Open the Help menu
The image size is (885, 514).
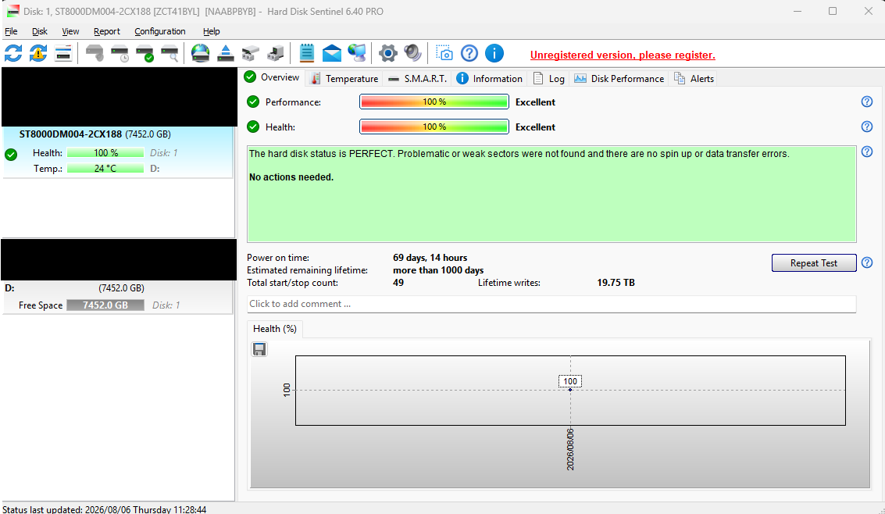click(x=211, y=31)
